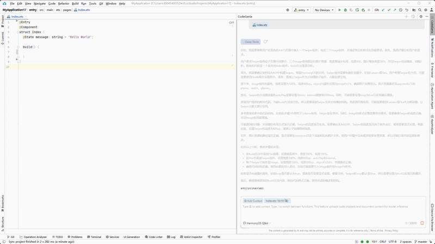Click the Debug bug icon in toolbar
The width and height of the screenshot is (435, 244).
(x=345, y=10)
